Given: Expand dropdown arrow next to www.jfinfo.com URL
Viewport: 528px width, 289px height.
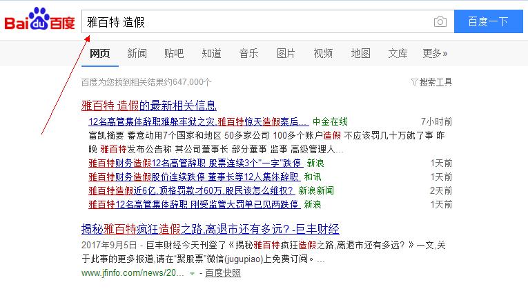Looking at the screenshot, I should pyautogui.click(x=192, y=274).
